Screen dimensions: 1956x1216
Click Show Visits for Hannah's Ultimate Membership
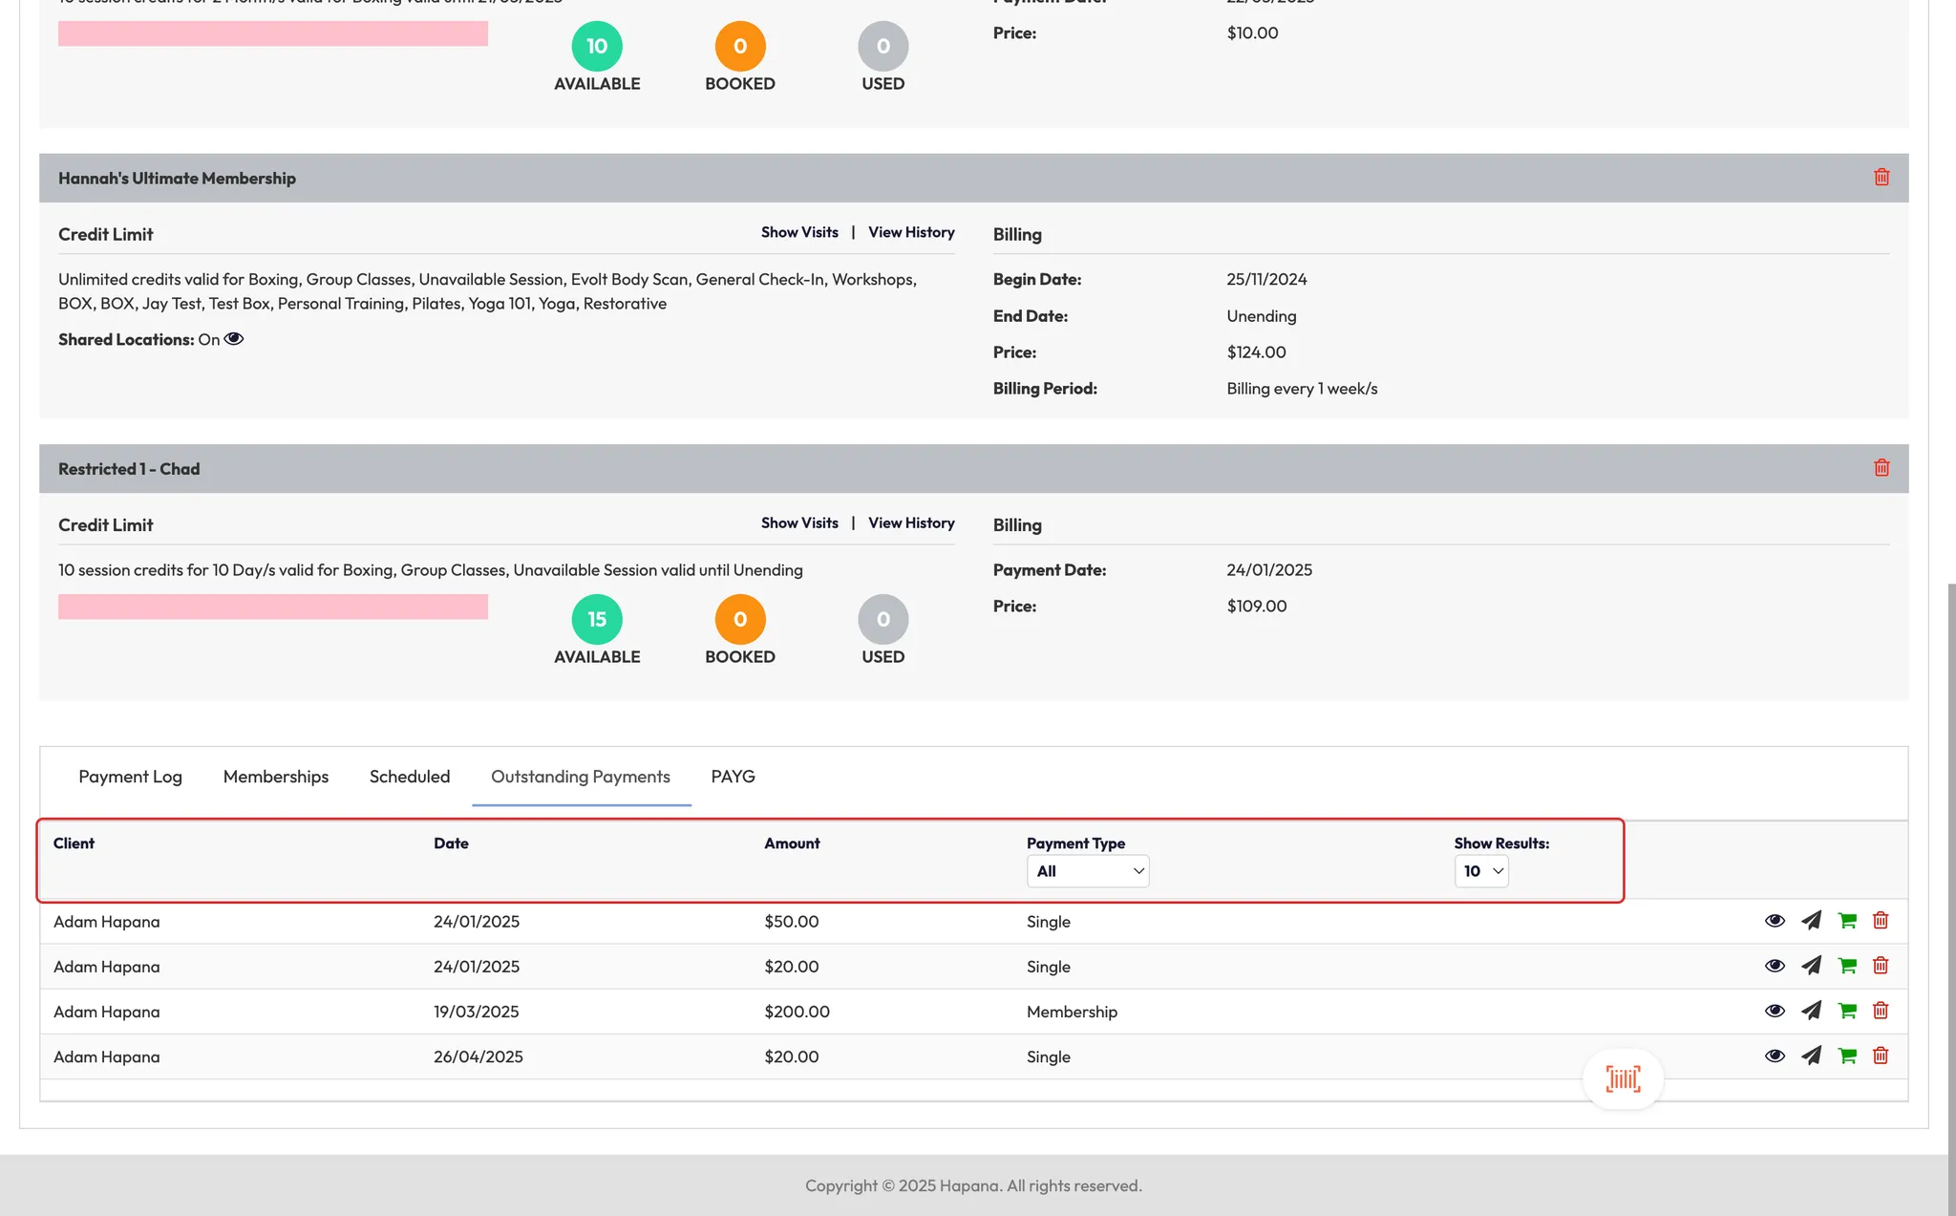799,232
